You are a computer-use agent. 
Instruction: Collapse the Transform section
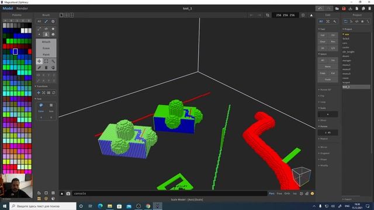tap(42, 86)
